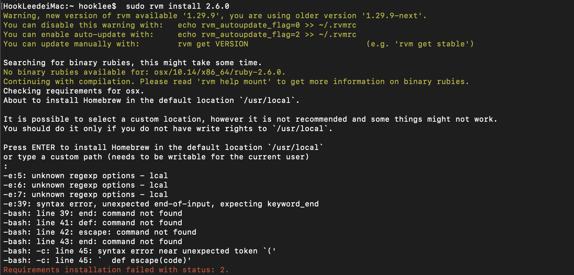This screenshot has width=574, height=275.
Task: Click the '-e:39: syntax error' line
Action: click(x=161, y=204)
